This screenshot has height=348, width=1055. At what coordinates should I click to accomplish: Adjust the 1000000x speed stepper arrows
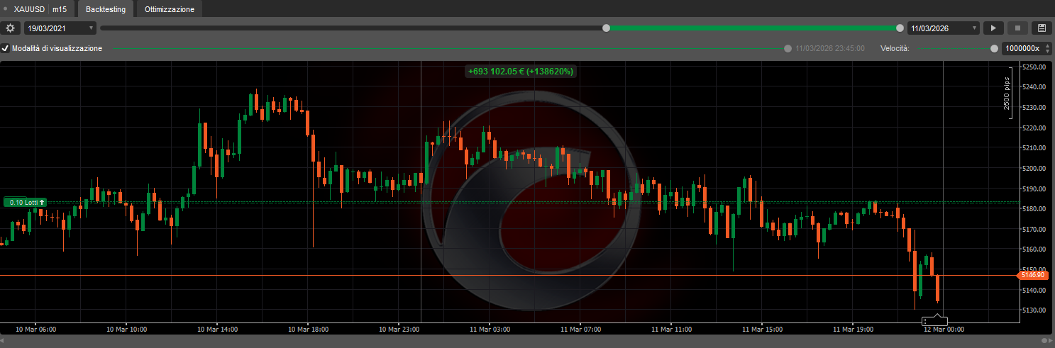pos(1047,48)
